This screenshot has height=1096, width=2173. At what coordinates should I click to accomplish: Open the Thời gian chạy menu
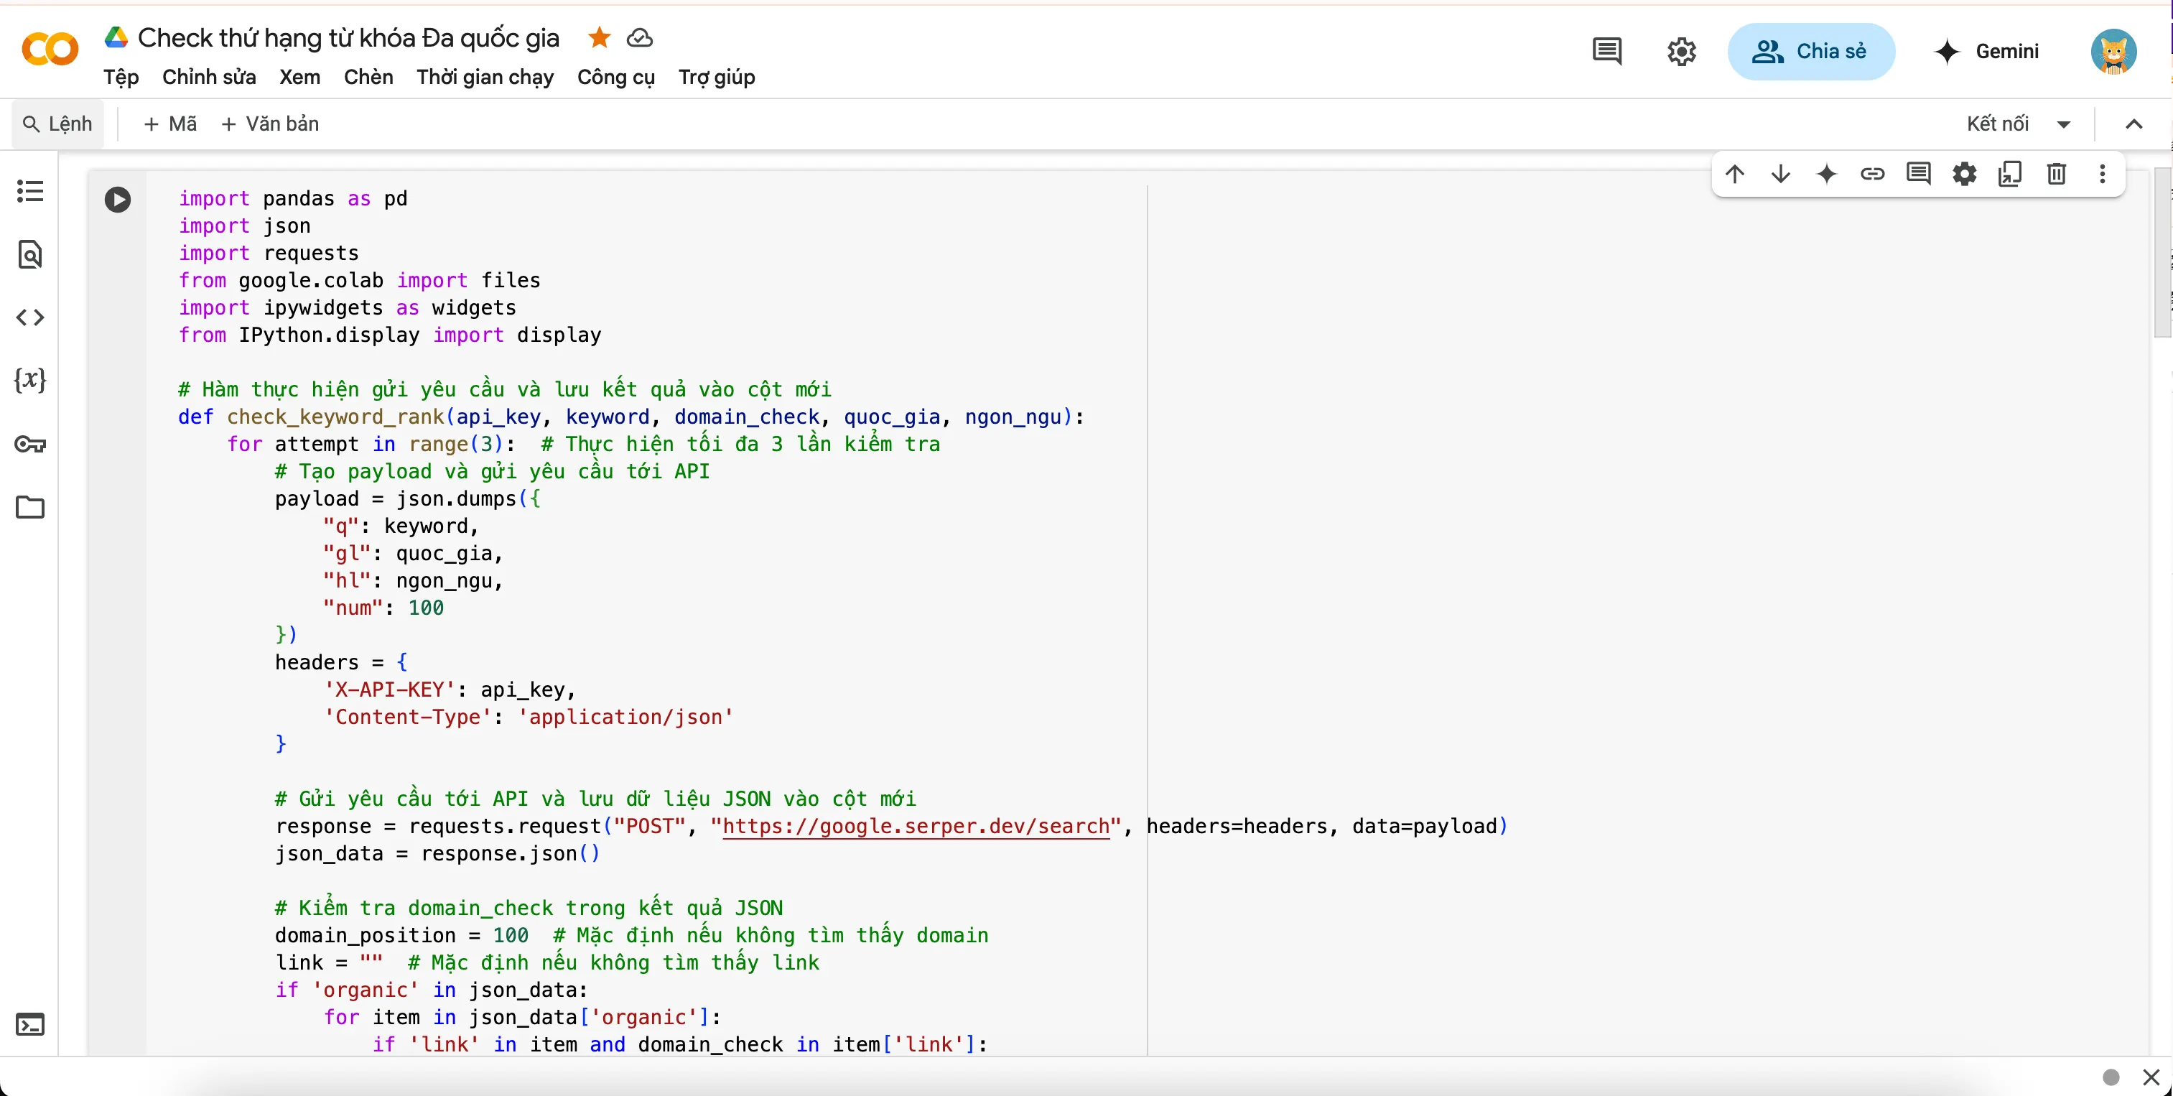(x=484, y=78)
